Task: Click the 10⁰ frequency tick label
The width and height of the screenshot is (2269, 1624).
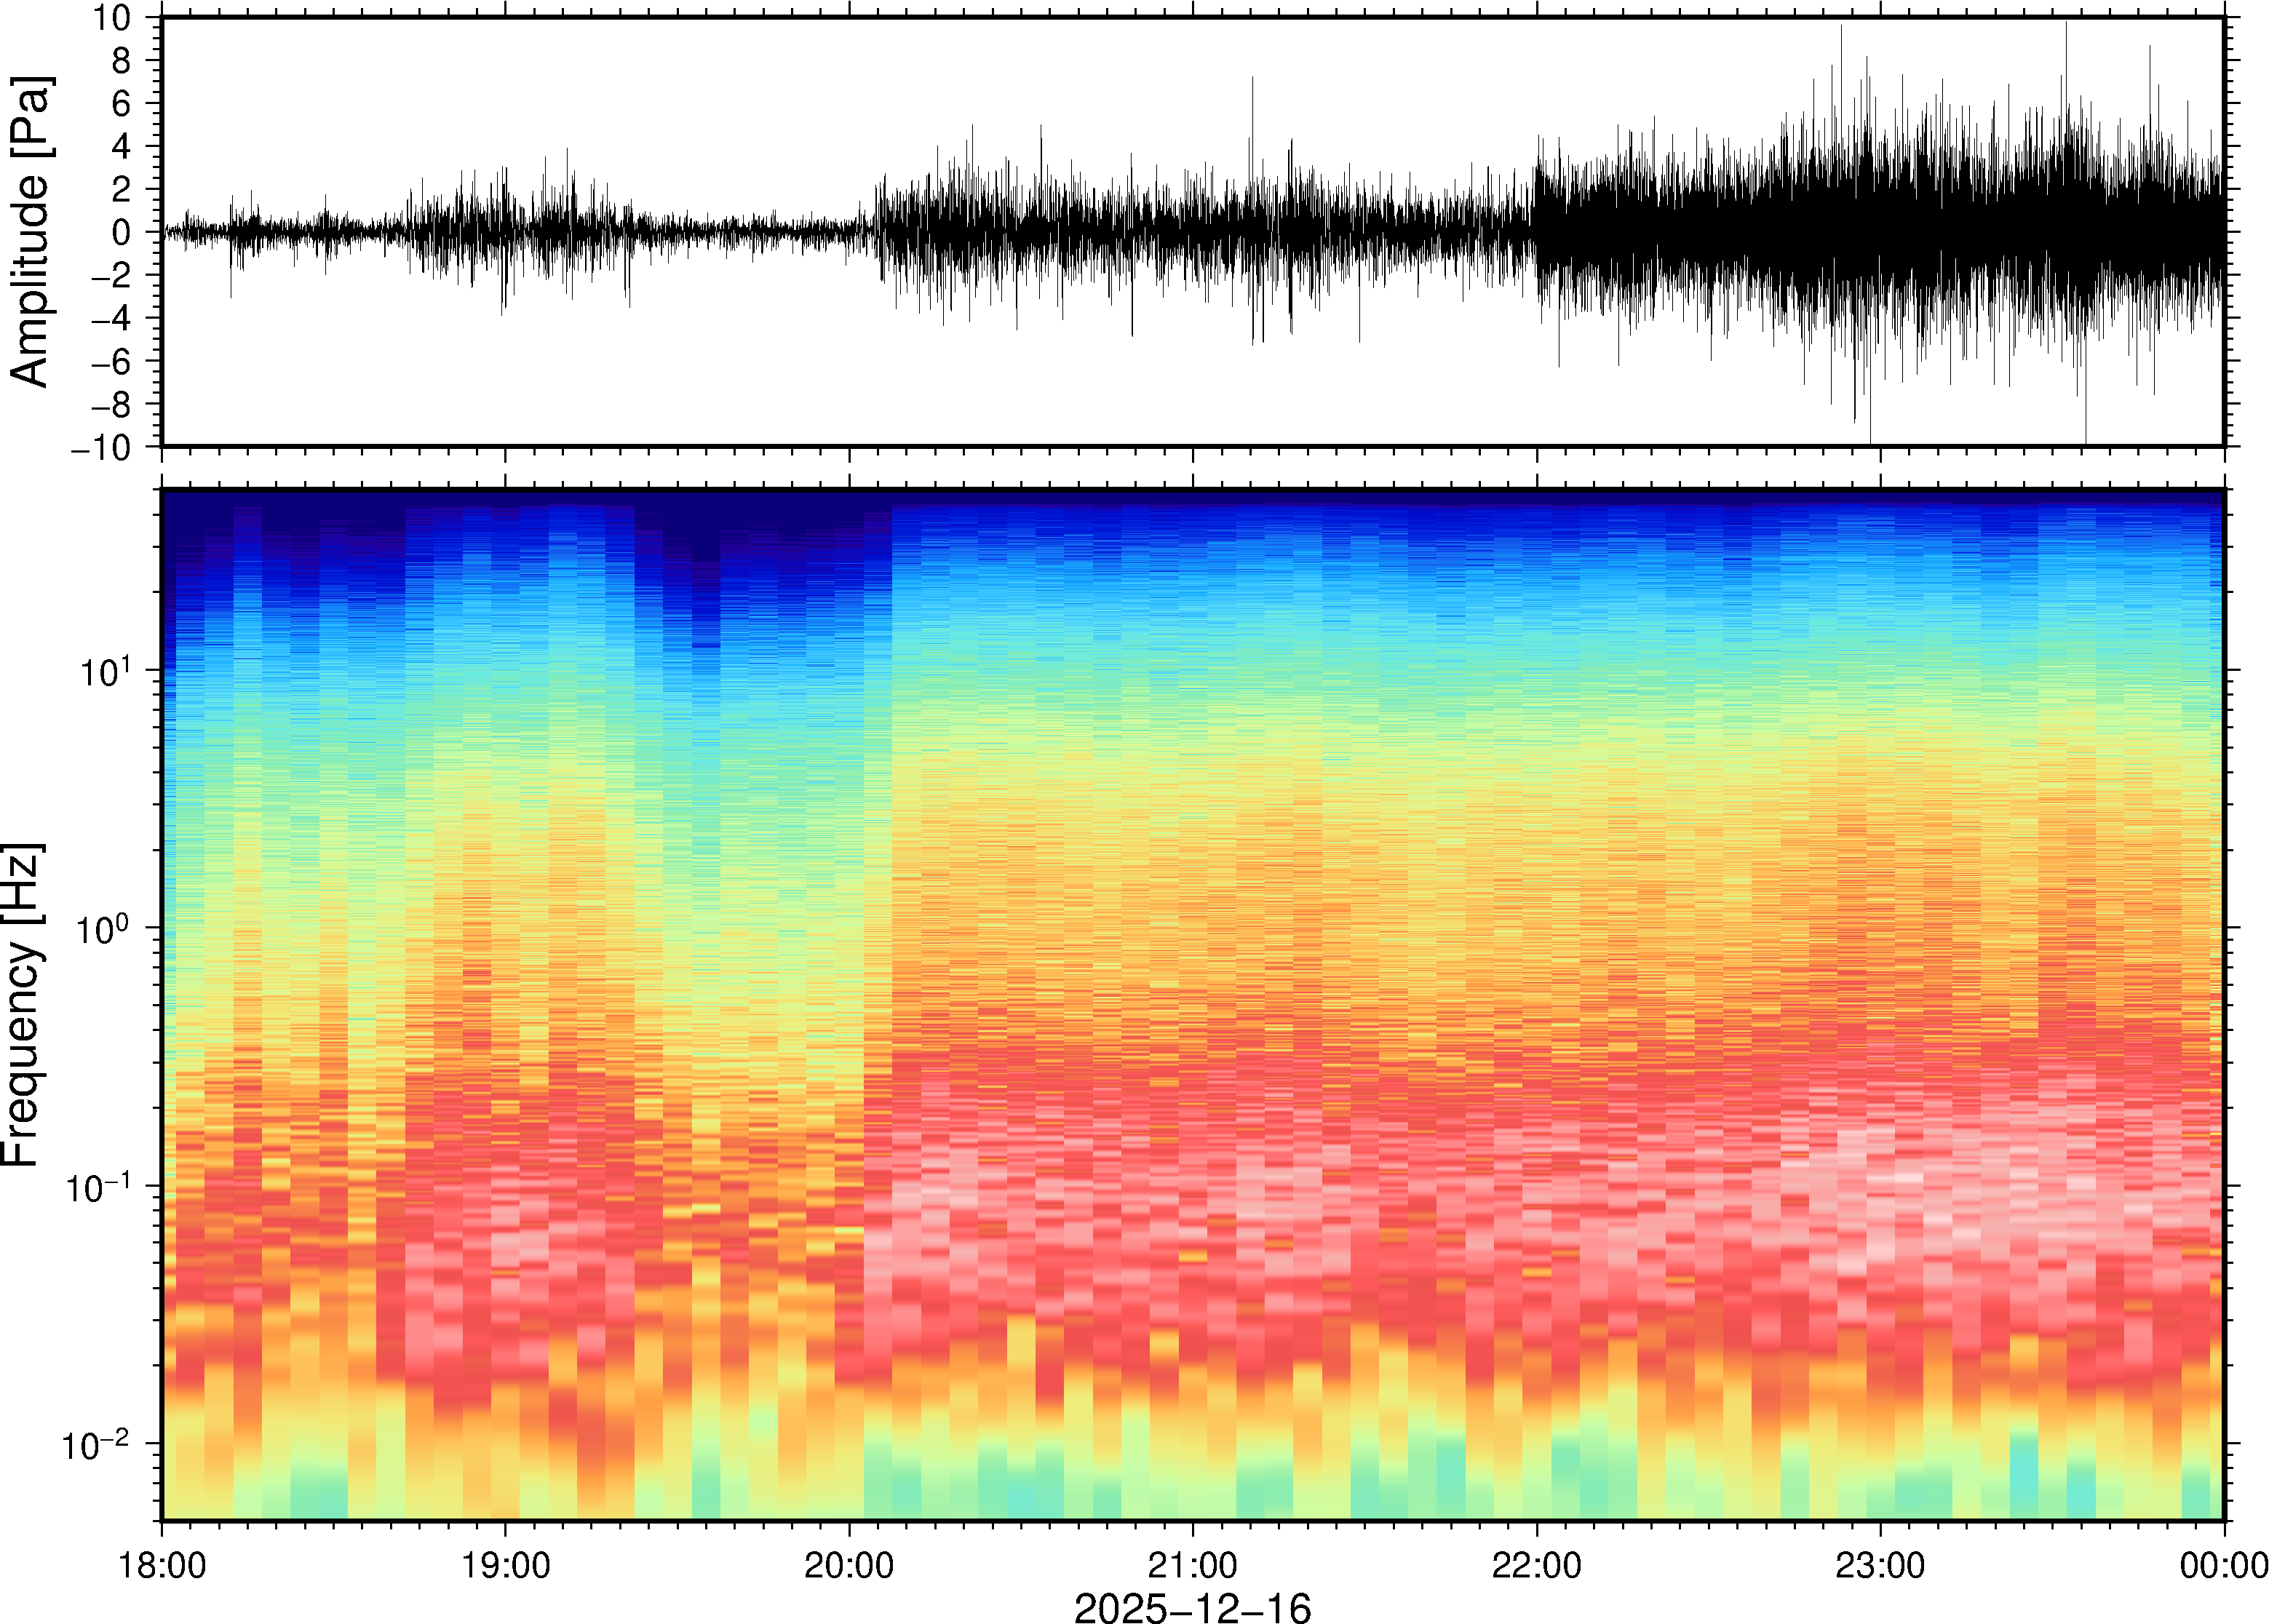Action: click(x=104, y=929)
